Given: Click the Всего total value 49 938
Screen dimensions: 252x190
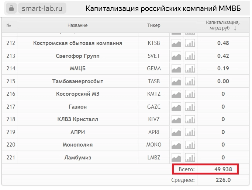Looking at the screenshot, I should (x=223, y=169).
